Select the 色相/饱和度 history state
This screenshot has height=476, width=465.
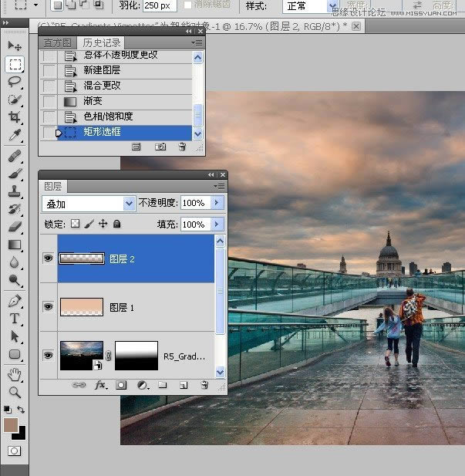(x=108, y=116)
